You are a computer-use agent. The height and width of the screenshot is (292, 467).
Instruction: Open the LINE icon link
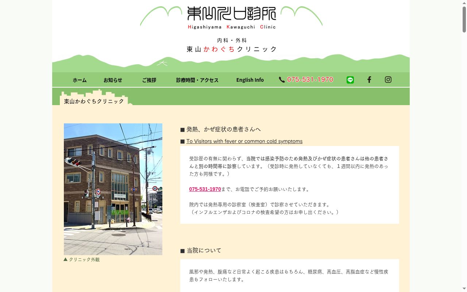pos(350,80)
